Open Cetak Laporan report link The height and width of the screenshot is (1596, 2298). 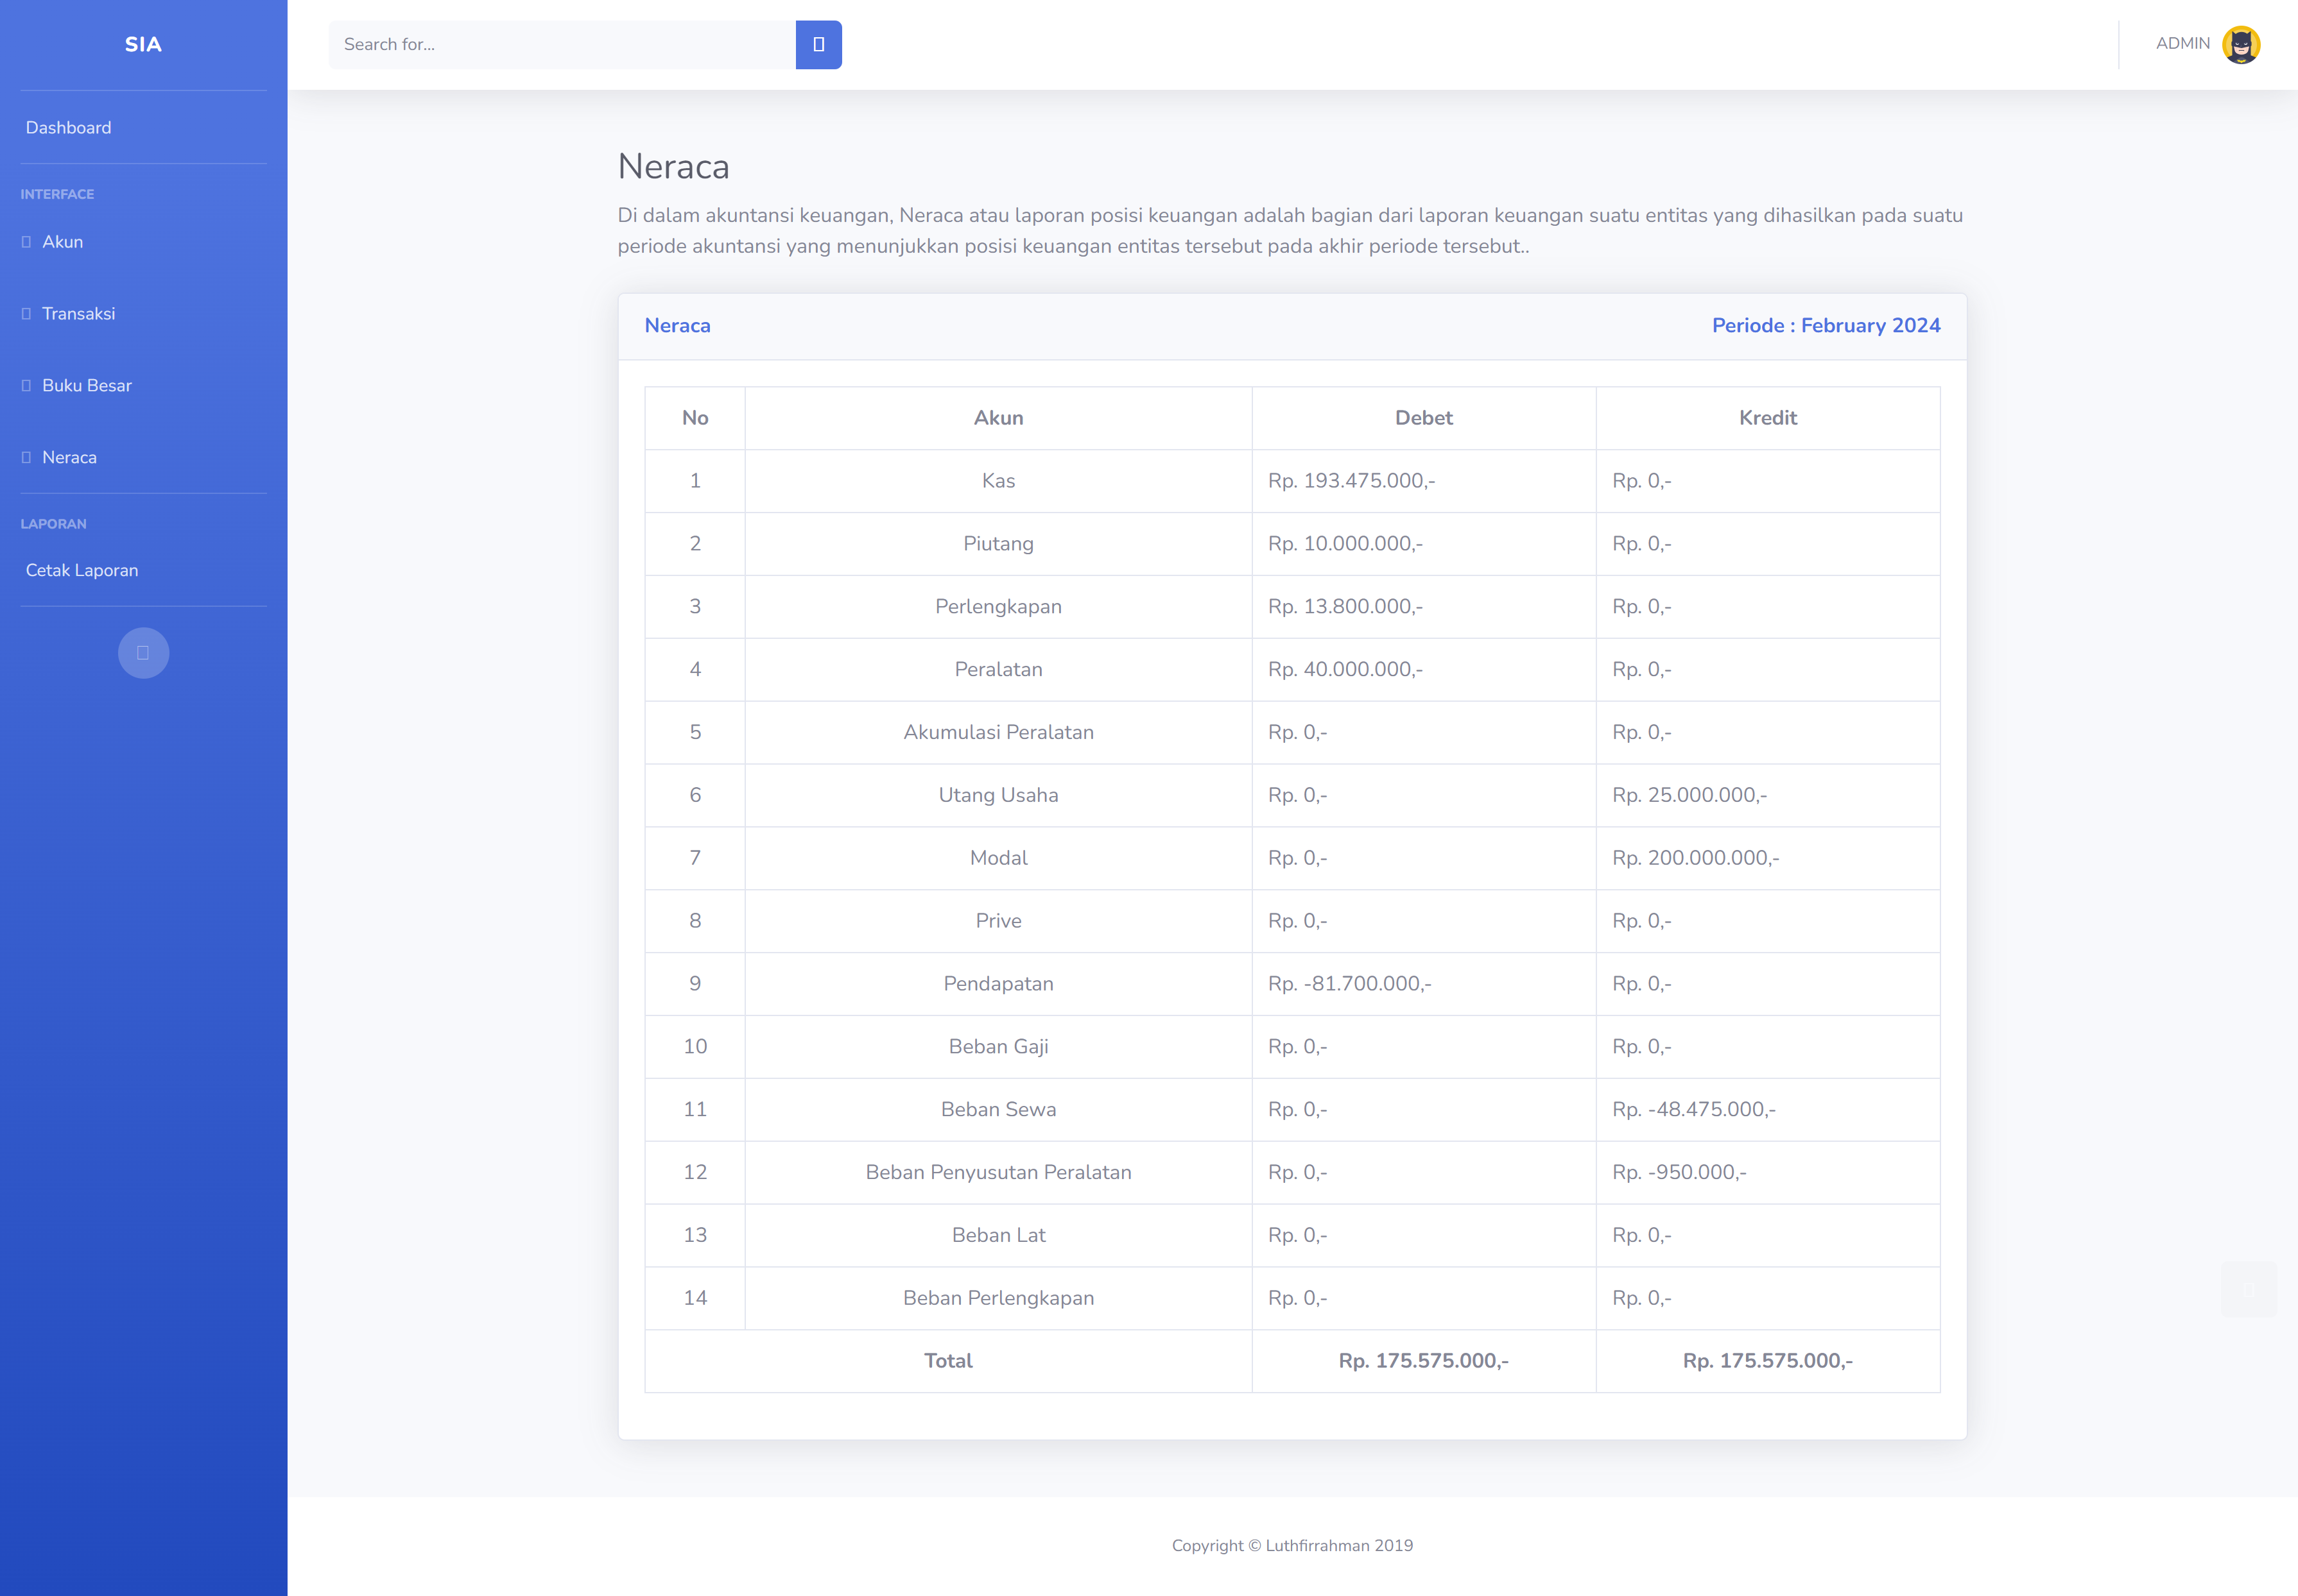82,570
